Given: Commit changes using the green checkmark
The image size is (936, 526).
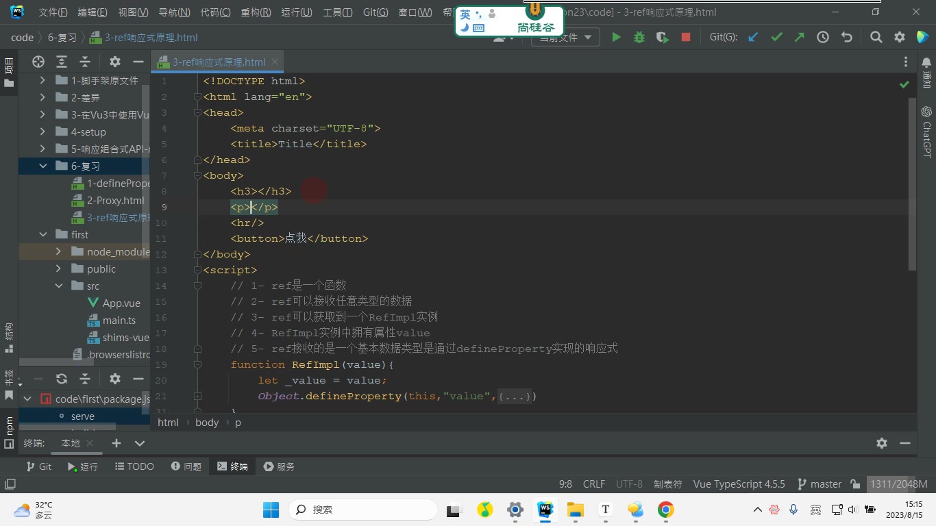Looking at the screenshot, I should pos(776,38).
